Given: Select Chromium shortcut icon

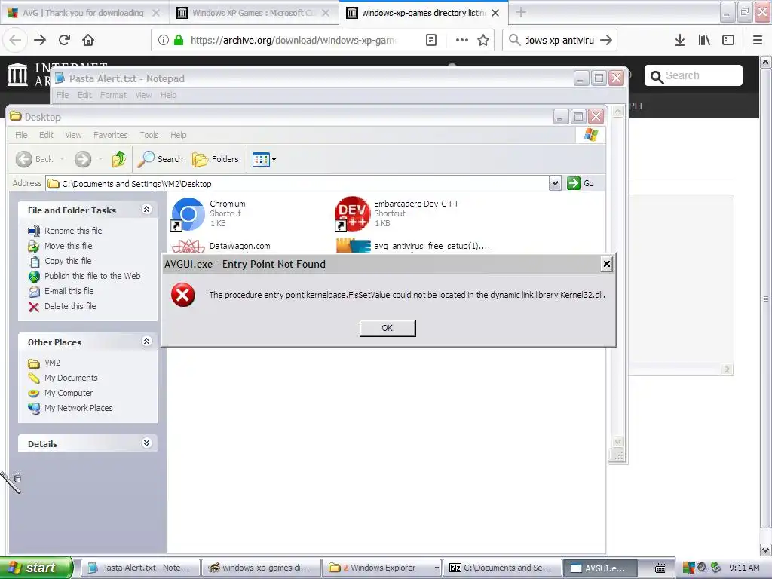Looking at the screenshot, I should coord(188,213).
